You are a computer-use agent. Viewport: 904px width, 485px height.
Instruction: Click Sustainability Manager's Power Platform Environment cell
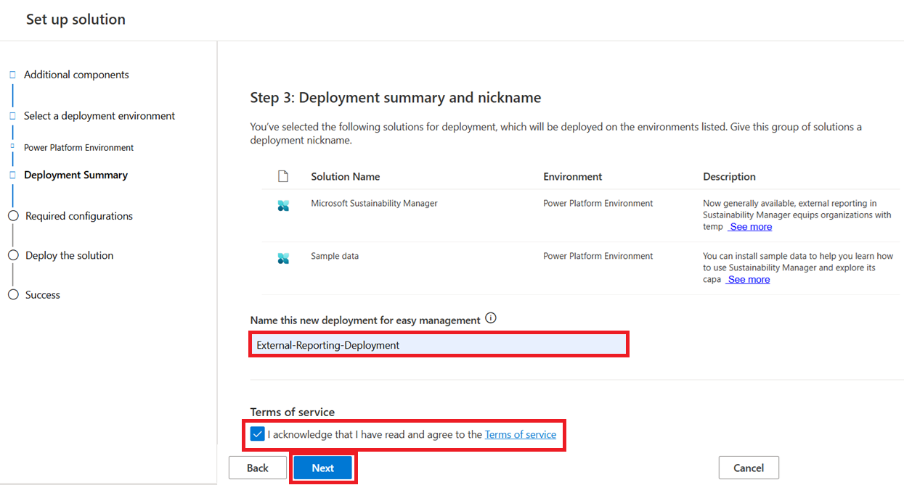pos(598,204)
